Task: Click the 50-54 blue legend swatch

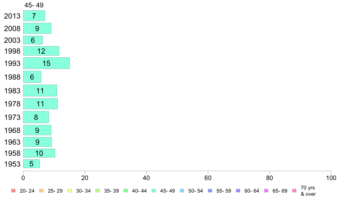Action: (x=182, y=191)
